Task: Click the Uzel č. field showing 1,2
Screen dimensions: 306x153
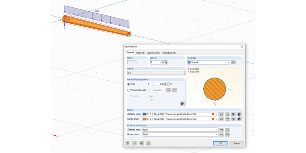Action: 156,73
